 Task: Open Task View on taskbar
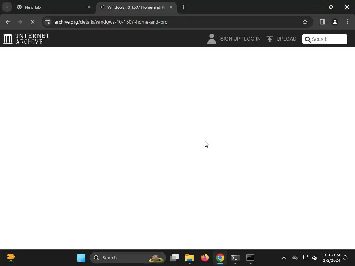[174, 258]
